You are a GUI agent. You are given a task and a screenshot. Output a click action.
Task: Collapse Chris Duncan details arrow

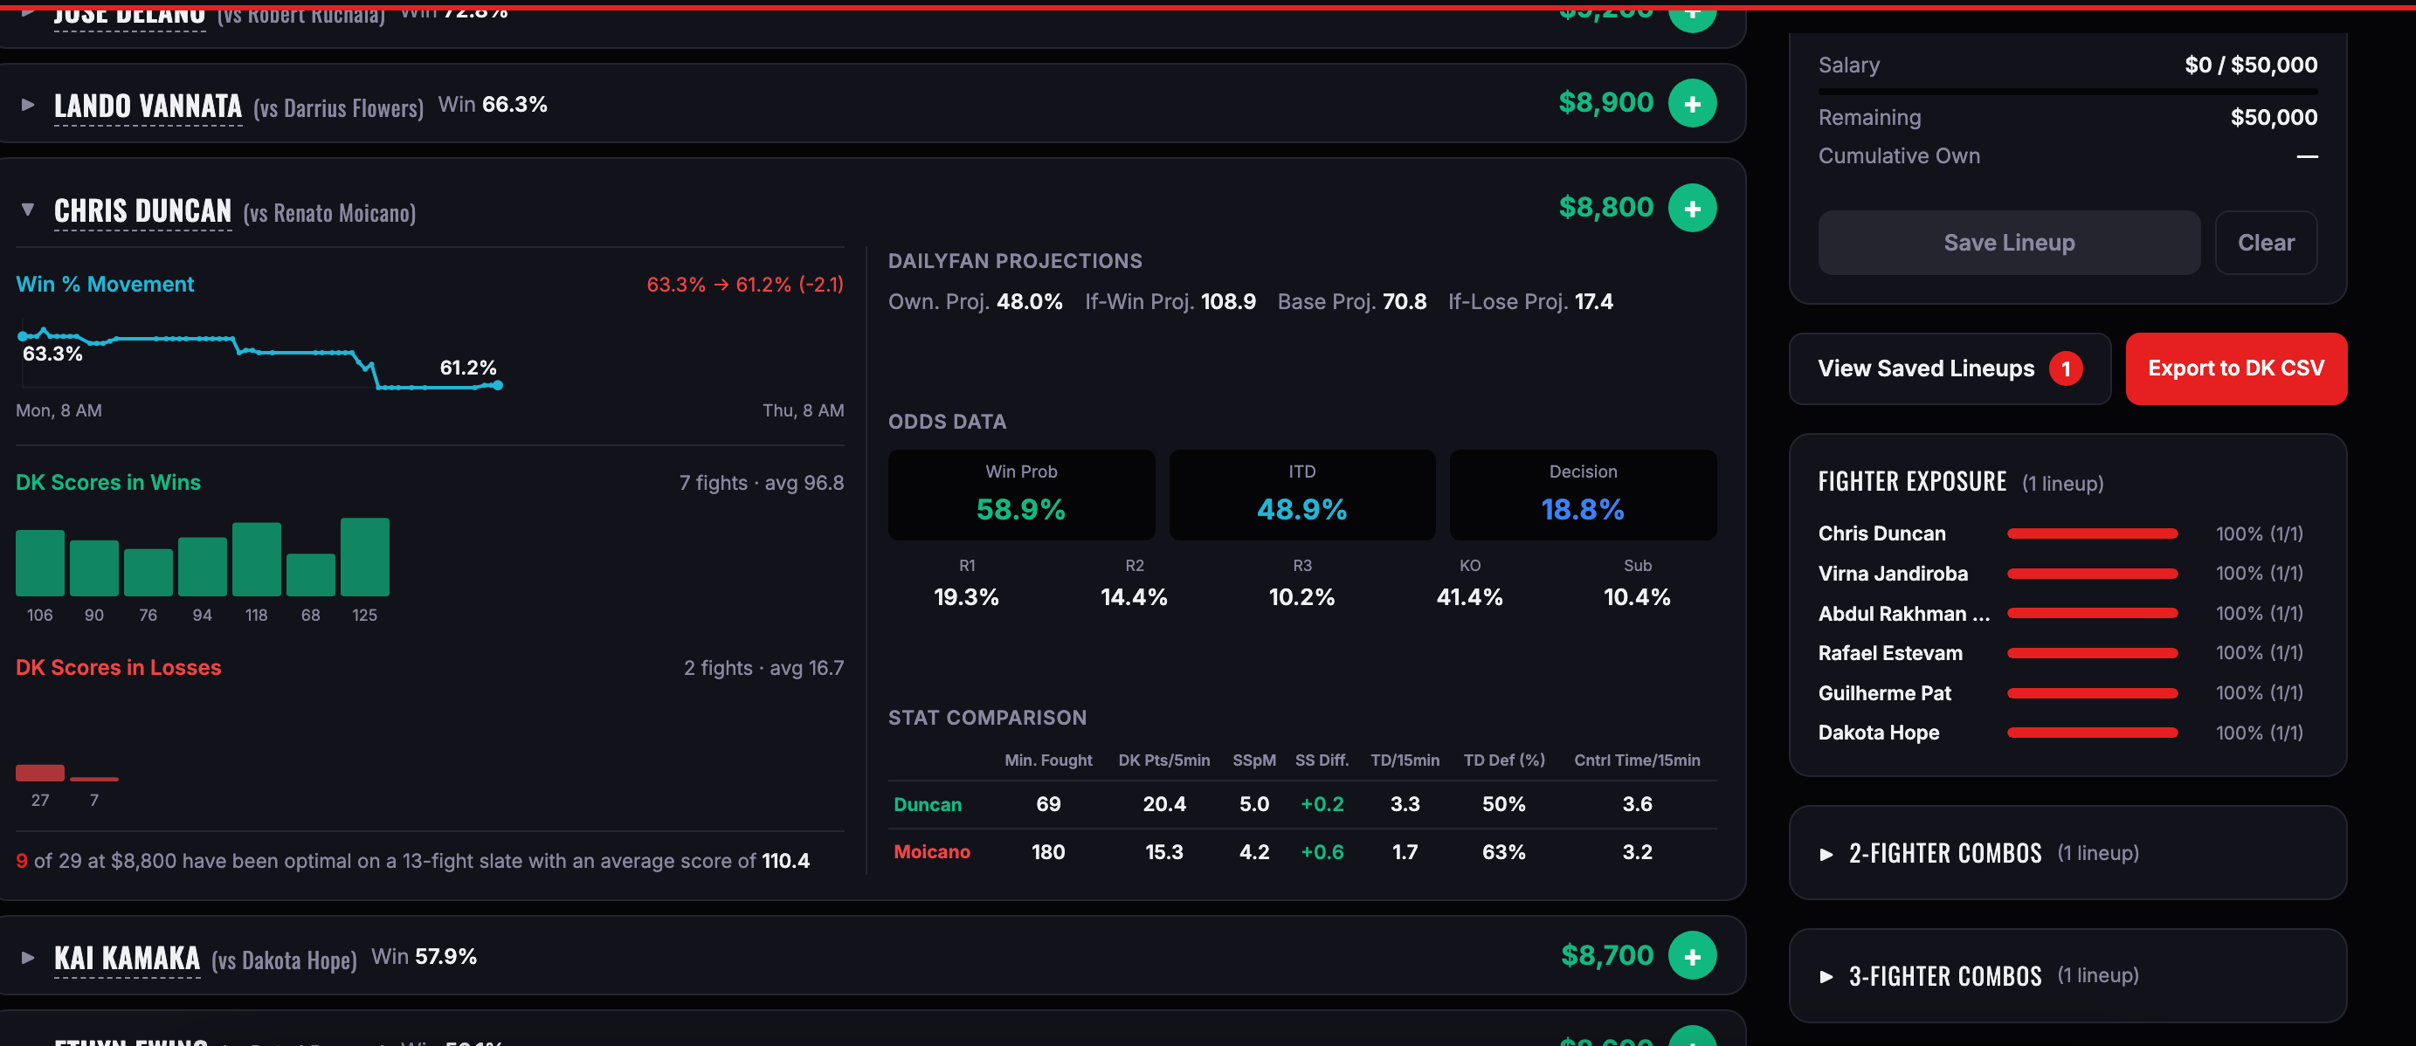pos(28,209)
